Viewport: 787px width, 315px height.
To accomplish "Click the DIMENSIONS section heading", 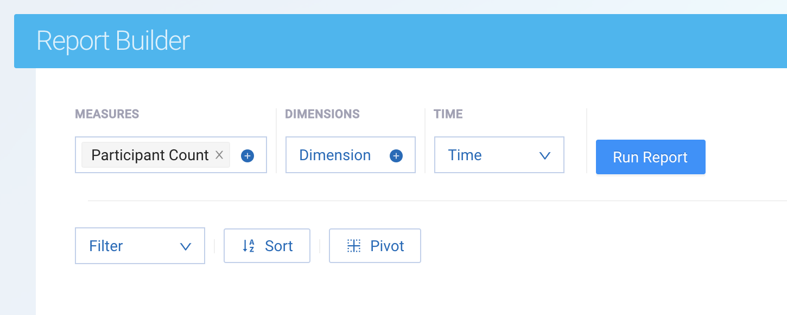I will (322, 114).
